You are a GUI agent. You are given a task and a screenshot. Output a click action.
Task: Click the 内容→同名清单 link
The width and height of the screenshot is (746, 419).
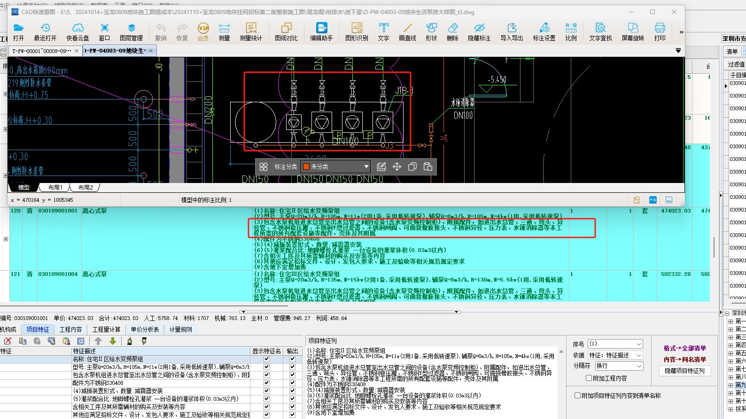[685, 359]
